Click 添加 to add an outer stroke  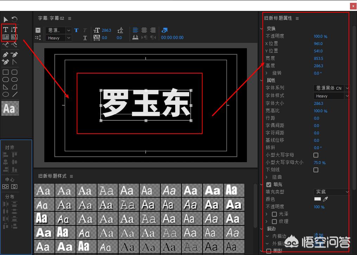[x=318, y=243]
